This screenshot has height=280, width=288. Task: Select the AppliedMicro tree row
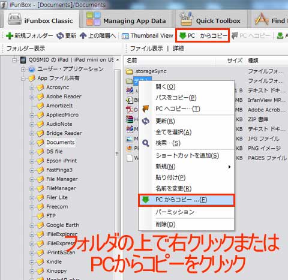(x=62, y=115)
